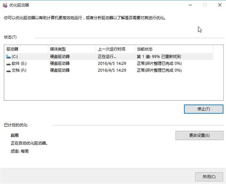226x184 pixels.
Task: Select the 文档 (F:) drive icon
Action: coord(8,71)
